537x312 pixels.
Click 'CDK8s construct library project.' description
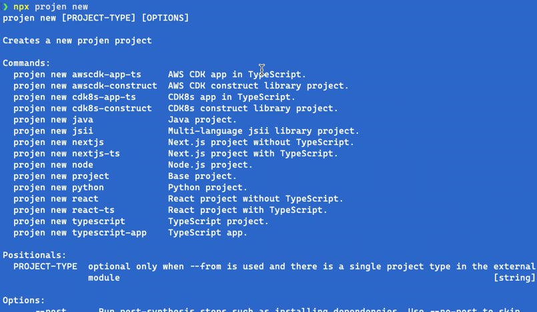[x=253, y=108]
